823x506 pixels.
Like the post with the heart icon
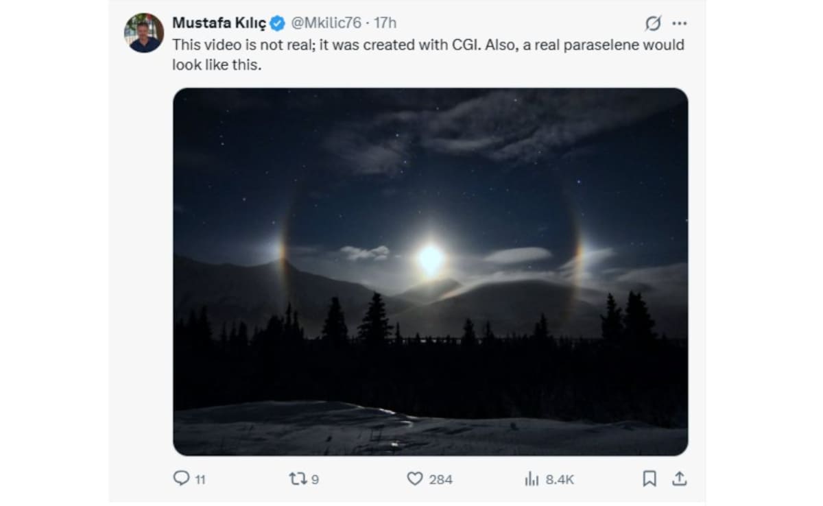[x=415, y=479]
